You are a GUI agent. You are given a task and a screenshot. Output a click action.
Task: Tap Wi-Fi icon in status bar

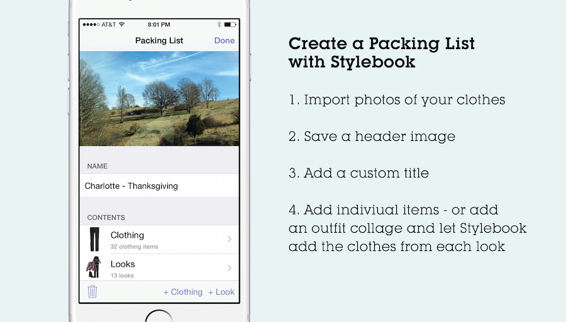point(121,25)
